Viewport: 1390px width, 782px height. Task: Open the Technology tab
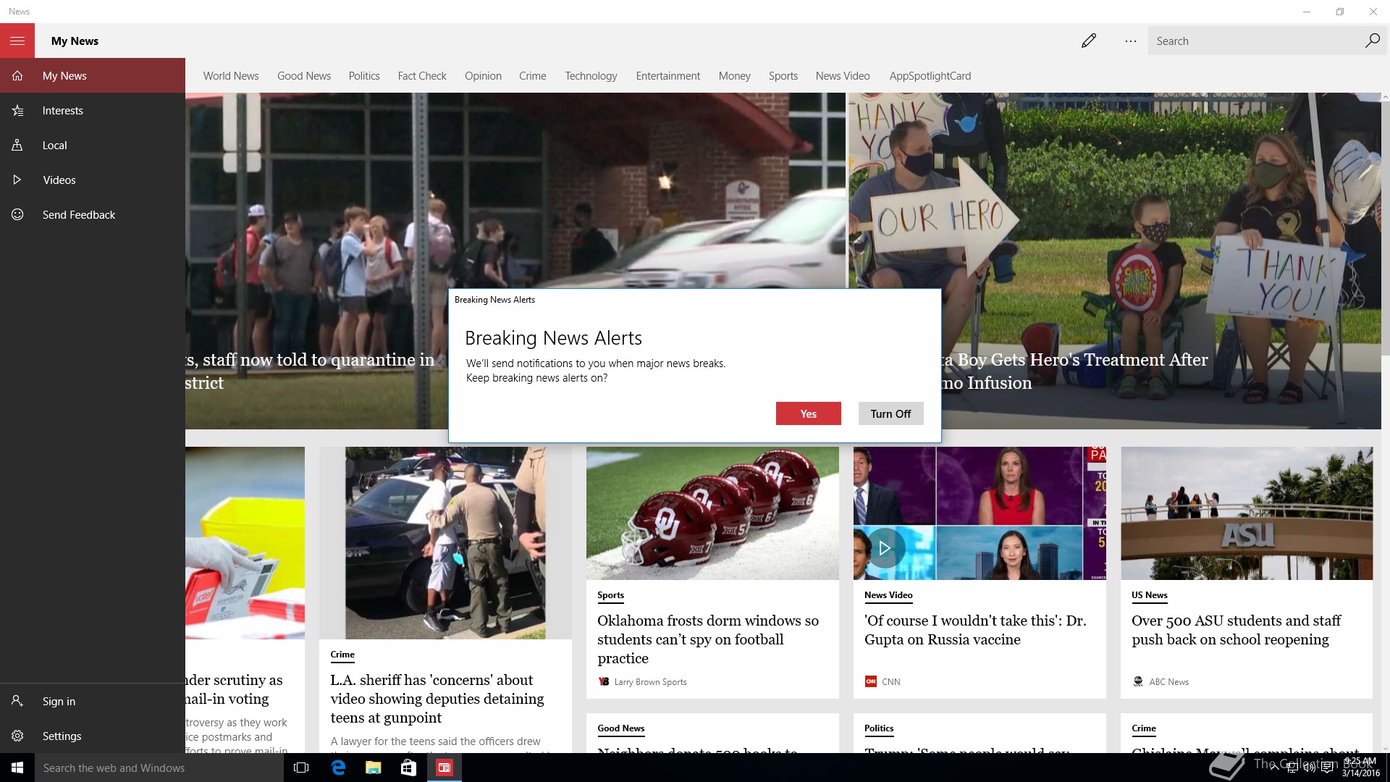point(591,76)
